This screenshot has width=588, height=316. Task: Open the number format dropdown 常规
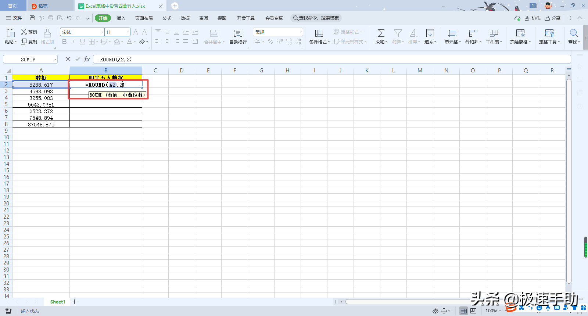click(x=300, y=32)
